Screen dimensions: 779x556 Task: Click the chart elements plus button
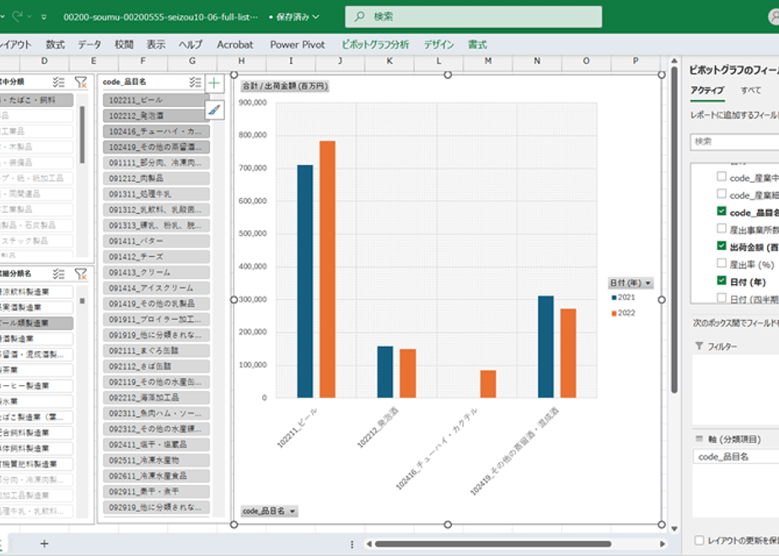point(214,83)
